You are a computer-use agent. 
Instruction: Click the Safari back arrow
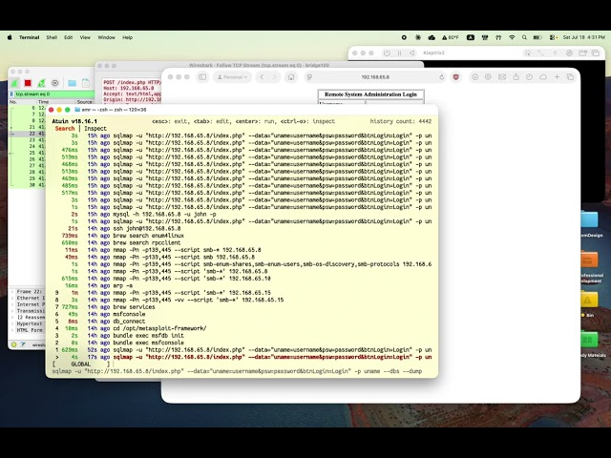pos(262,77)
